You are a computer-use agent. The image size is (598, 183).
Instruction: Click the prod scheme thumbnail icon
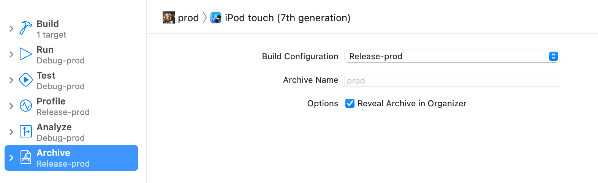(x=169, y=17)
